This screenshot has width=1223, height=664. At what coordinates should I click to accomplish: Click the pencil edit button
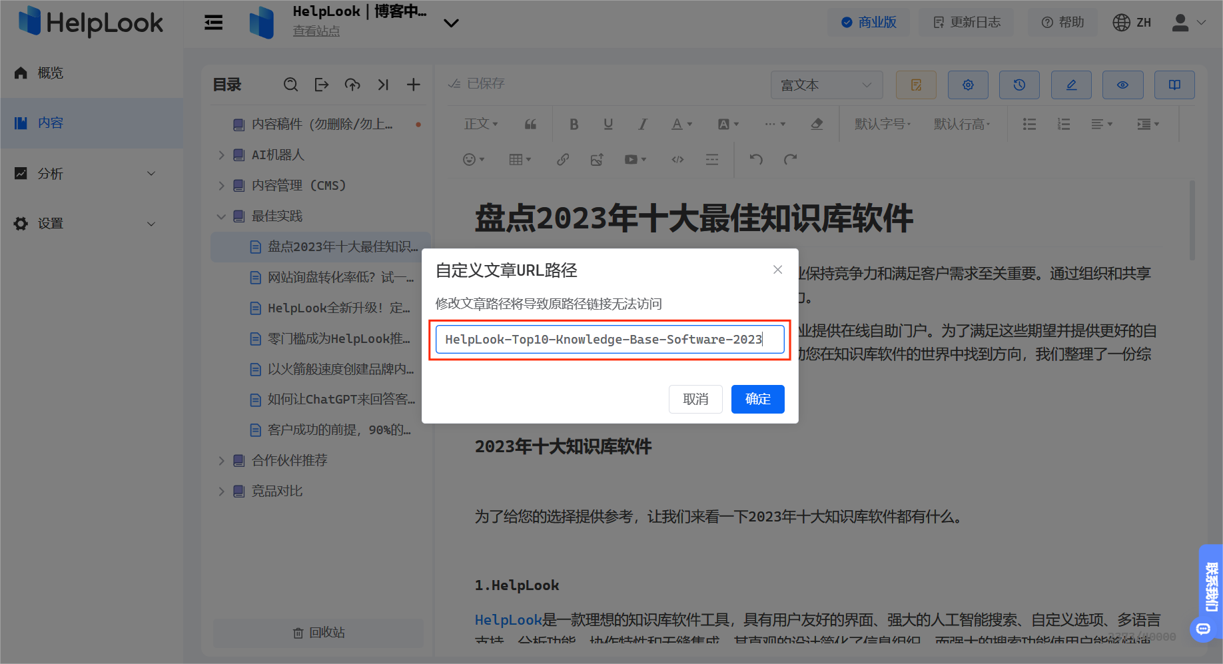pyautogui.click(x=1071, y=85)
